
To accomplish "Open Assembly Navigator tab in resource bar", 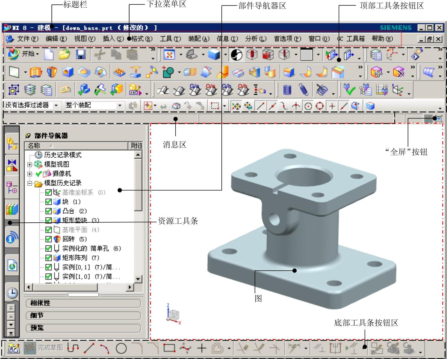I will pos(12,144).
